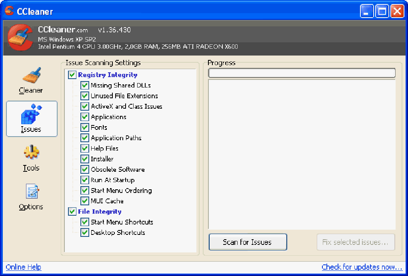Click the CCleaner logo in header
This screenshot has width=408, height=276.
tap(20, 38)
